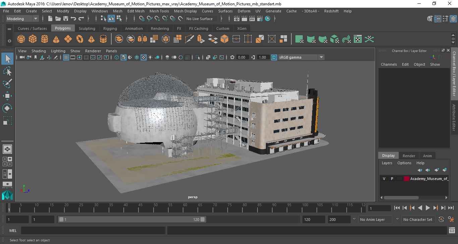The image size is (458, 244).
Task: Open the script editor icon
Action: [x=452, y=231]
